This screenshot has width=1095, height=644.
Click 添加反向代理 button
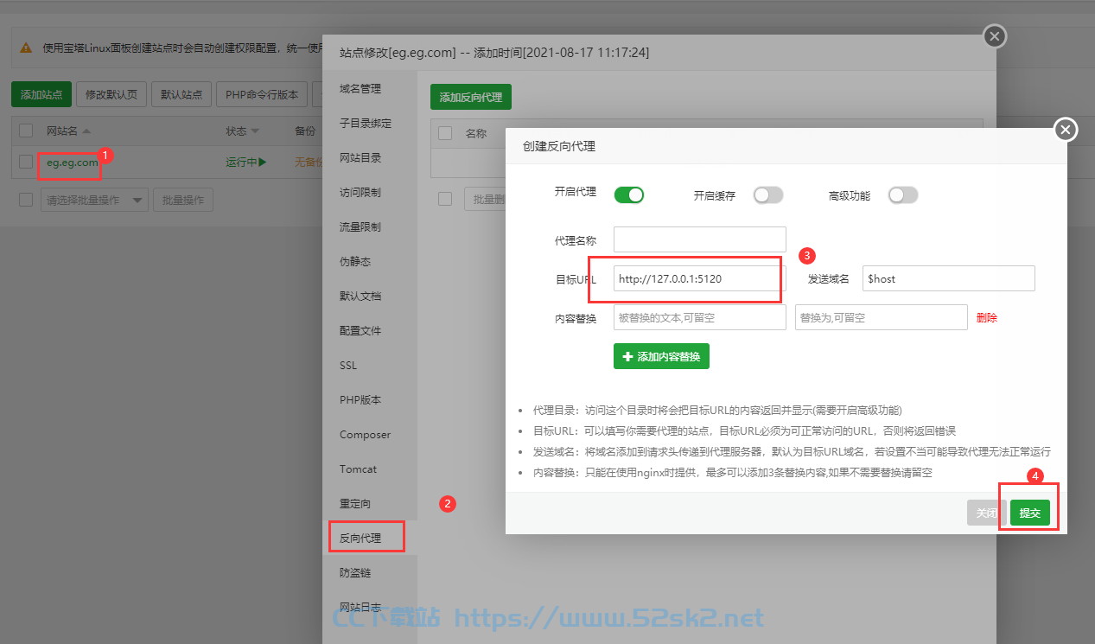pyautogui.click(x=471, y=97)
